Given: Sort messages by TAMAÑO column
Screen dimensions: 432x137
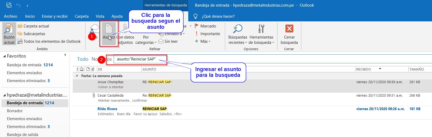Looking at the screenshot, I should point(417,69).
